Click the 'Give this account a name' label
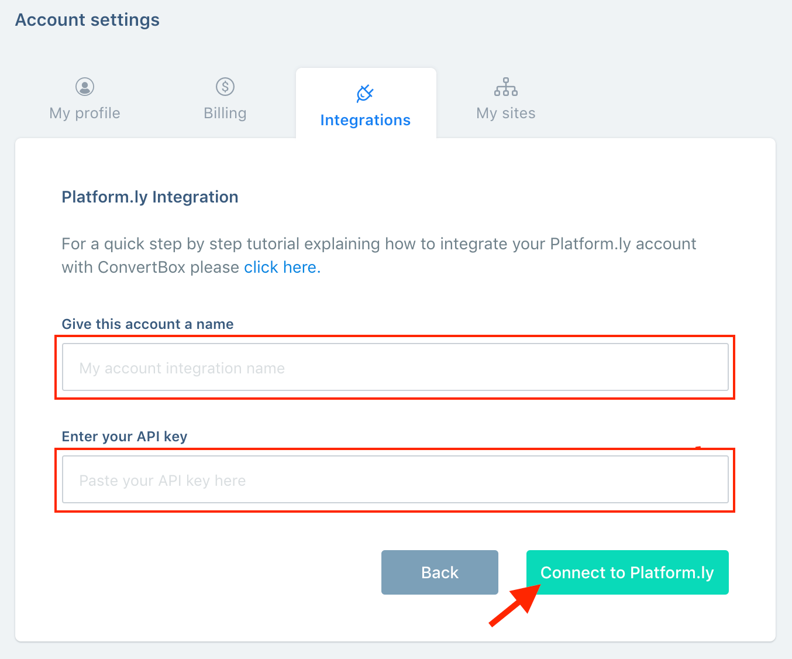The width and height of the screenshot is (792, 659). coord(148,324)
